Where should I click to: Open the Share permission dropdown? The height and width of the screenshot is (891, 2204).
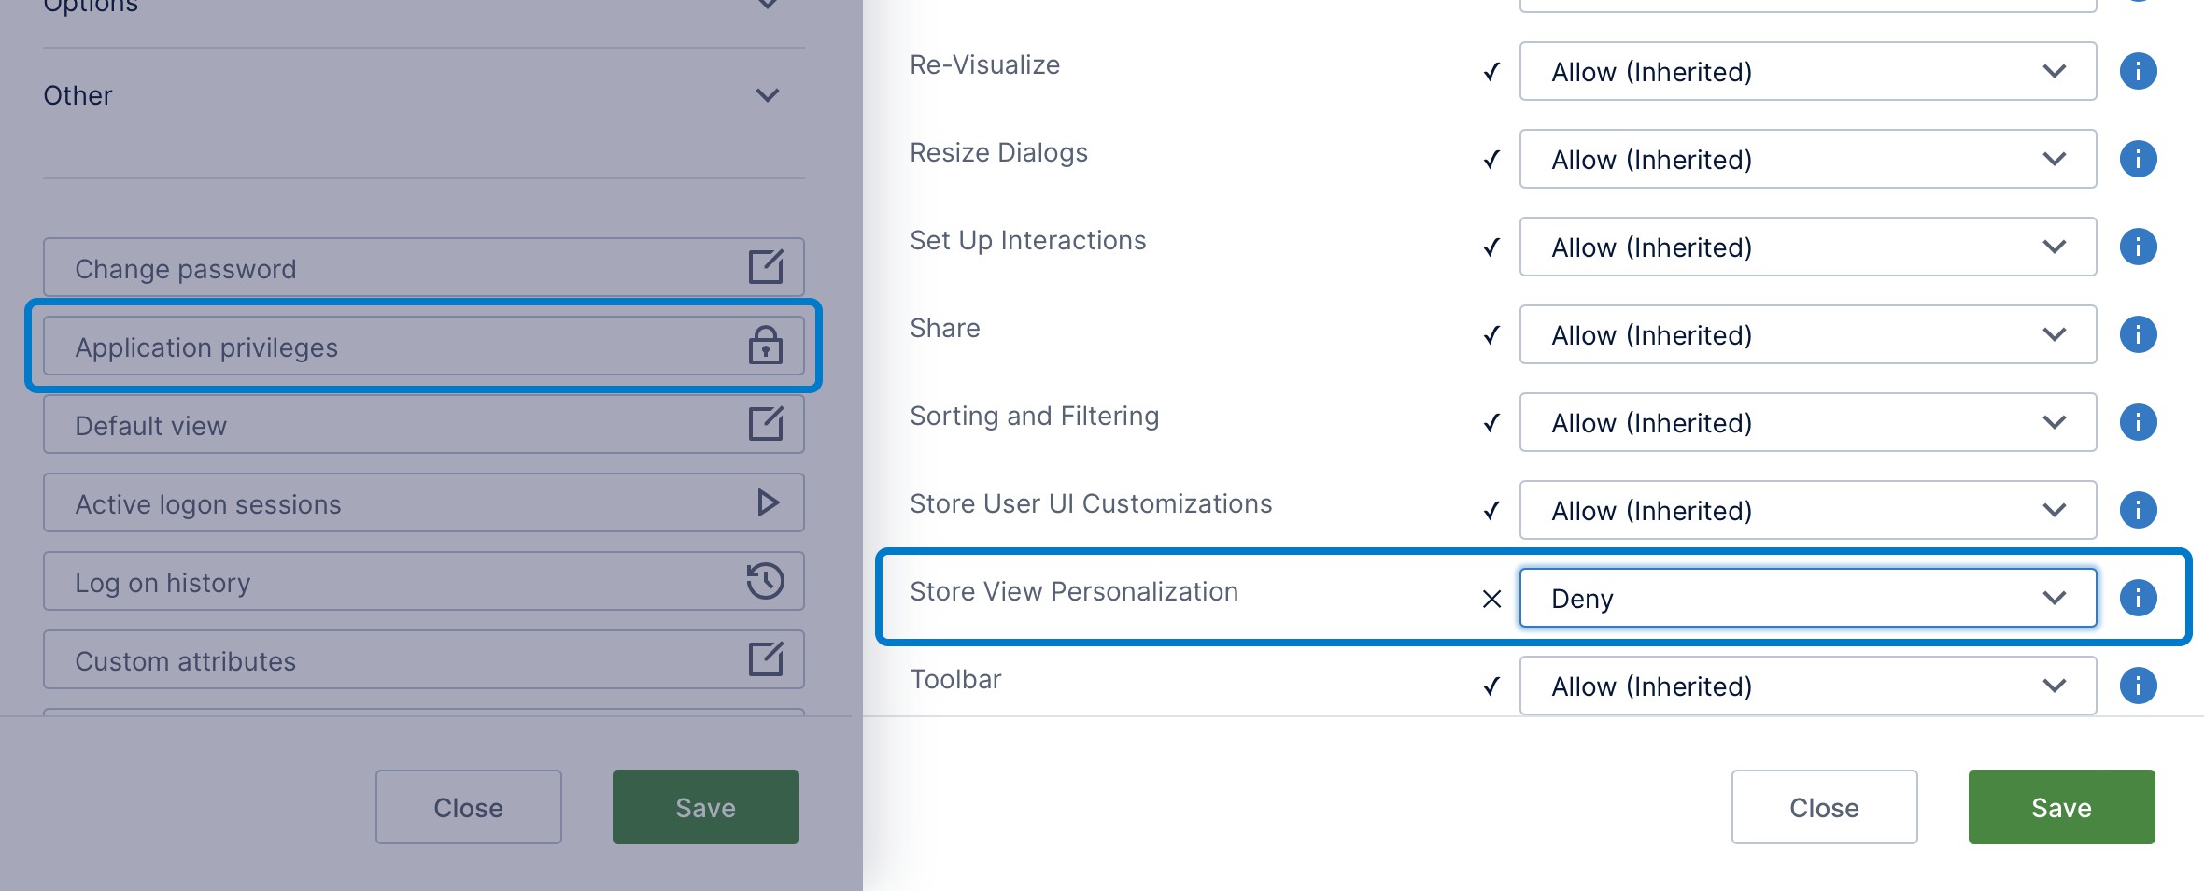point(1807,334)
